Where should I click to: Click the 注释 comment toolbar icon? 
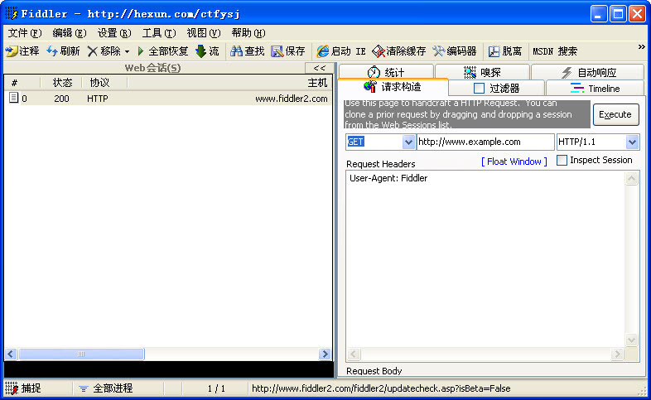(x=12, y=51)
